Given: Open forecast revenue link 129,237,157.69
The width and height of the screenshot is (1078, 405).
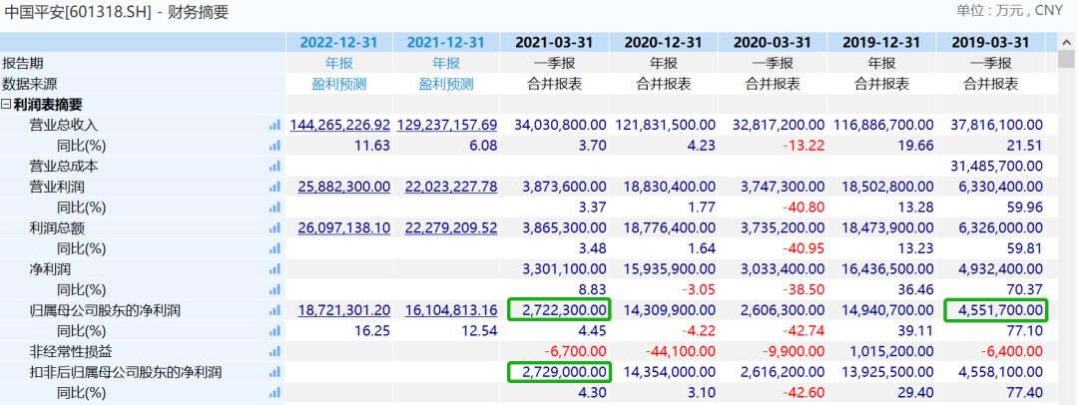Looking at the screenshot, I should pyautogui.click(x=447, y=125).
